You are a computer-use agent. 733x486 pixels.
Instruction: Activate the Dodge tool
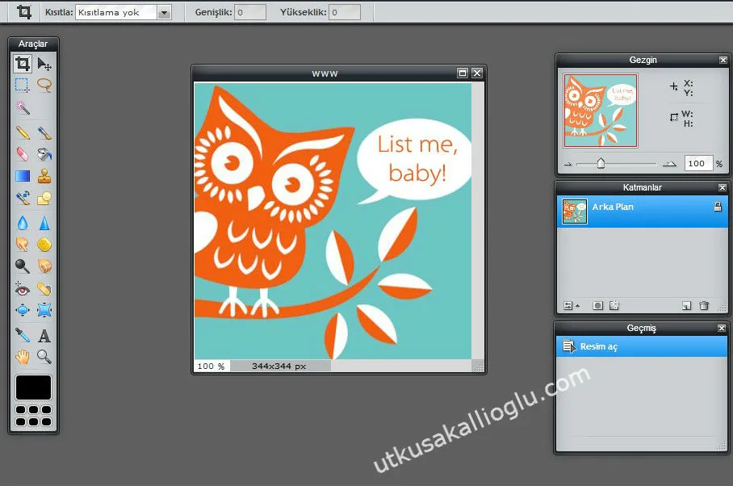coord(23,266)
